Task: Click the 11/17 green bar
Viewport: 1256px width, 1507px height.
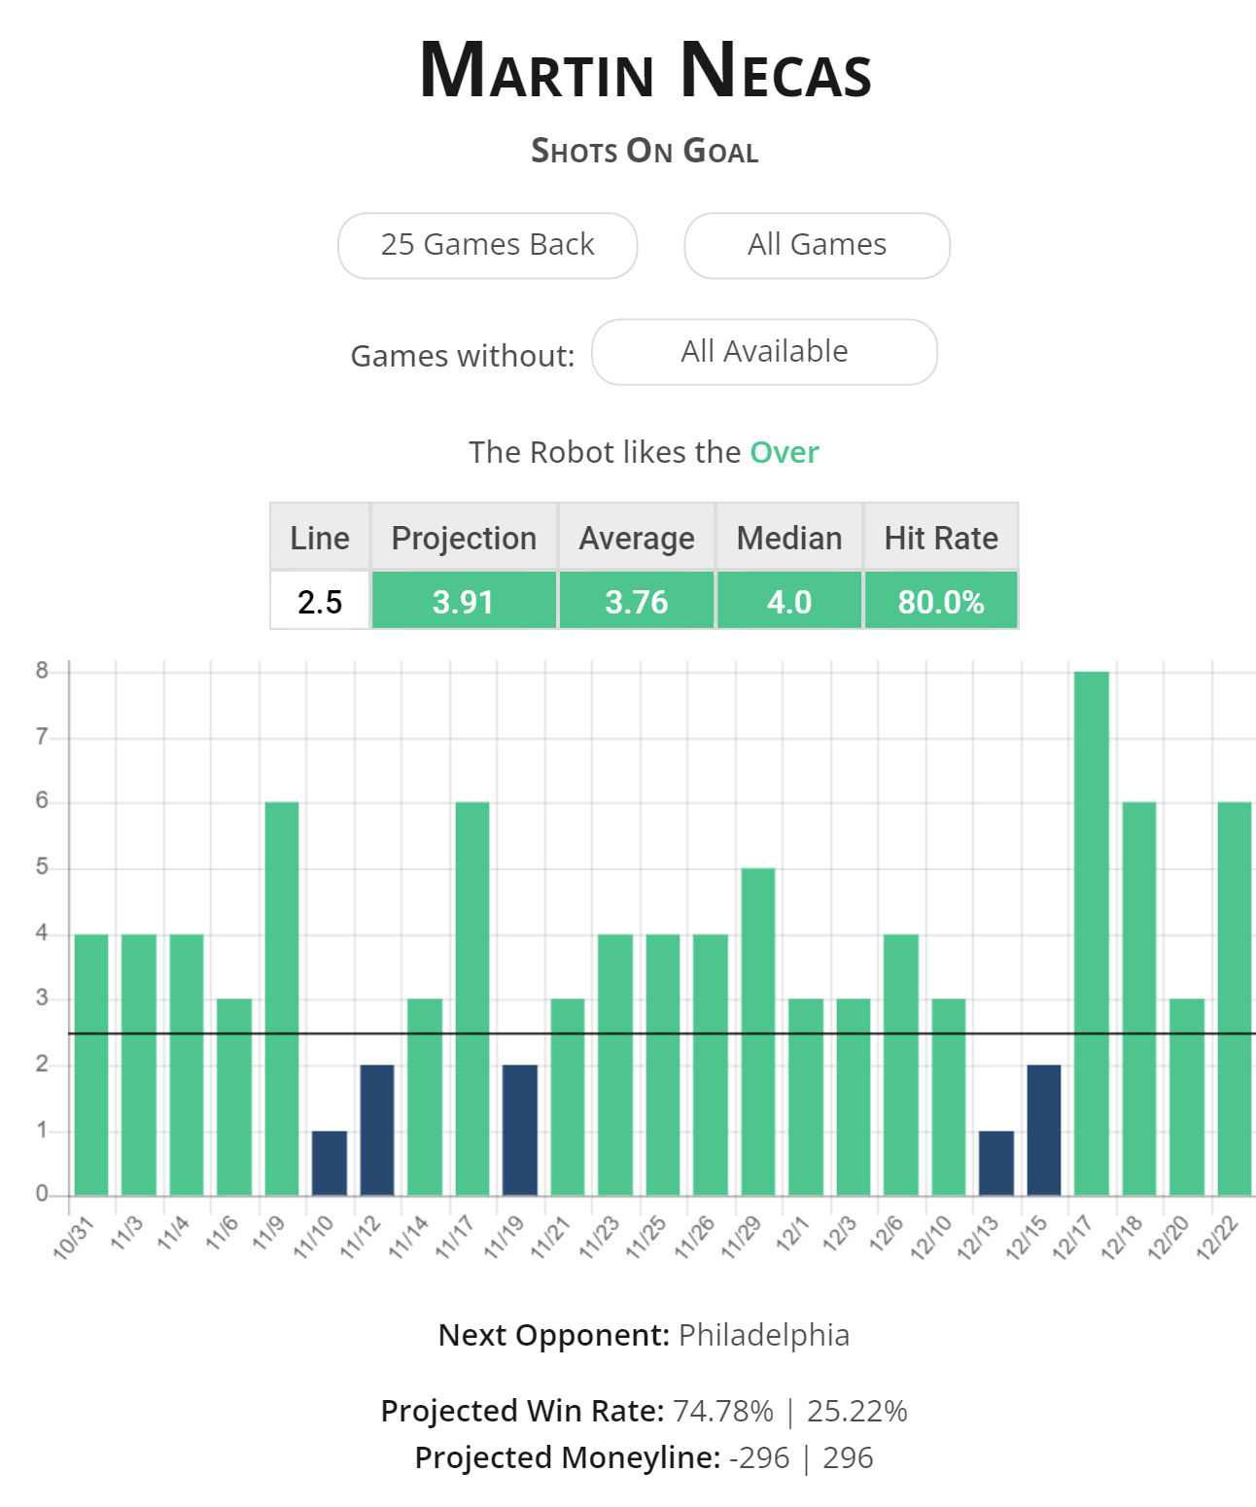Action: [472, 999]
